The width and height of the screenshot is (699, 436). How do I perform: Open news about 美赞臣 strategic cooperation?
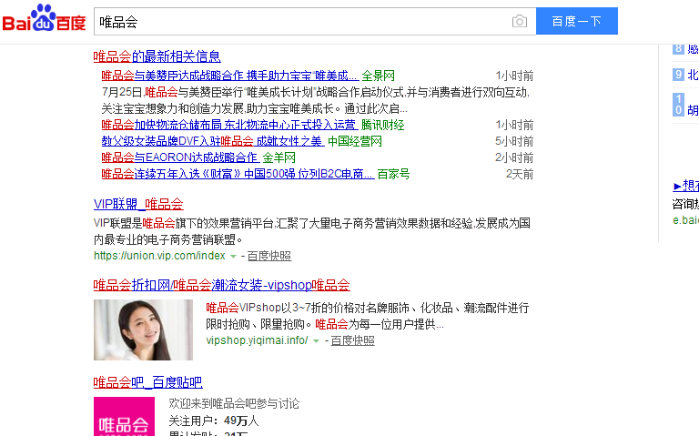(x=229, y=76)
